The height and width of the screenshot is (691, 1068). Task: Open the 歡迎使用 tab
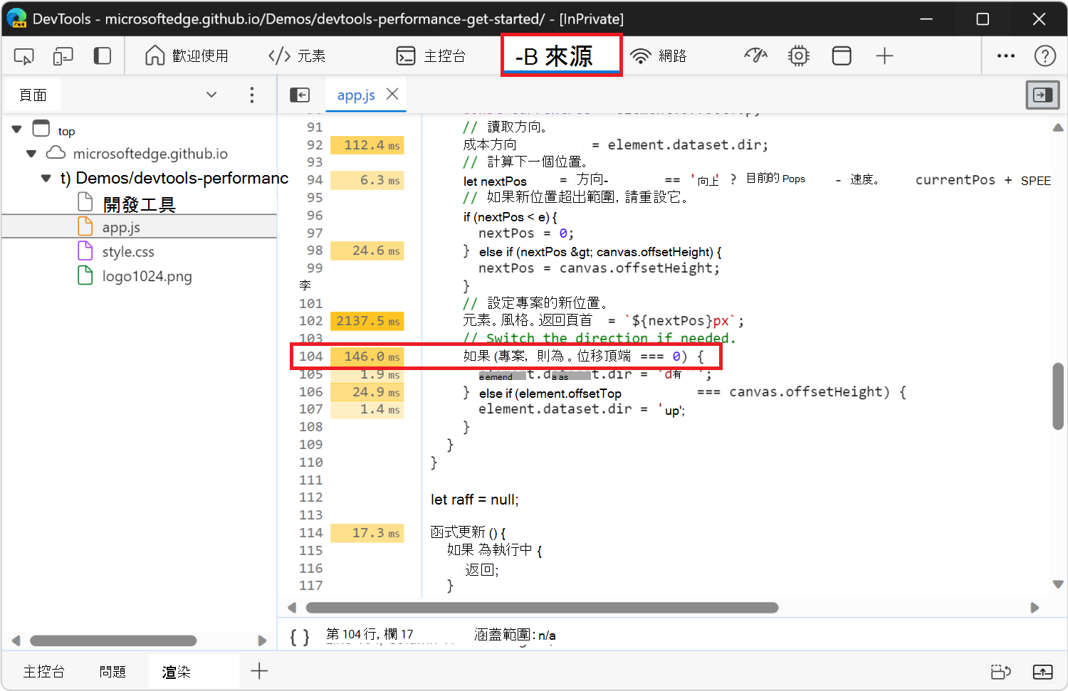tap(187, 56)
